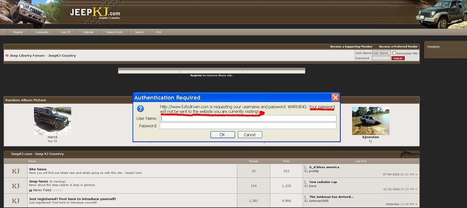This screenshot has height=208, width=467.
Task: Click the News Feed subforum icon
Action: (x=31, y=190)
